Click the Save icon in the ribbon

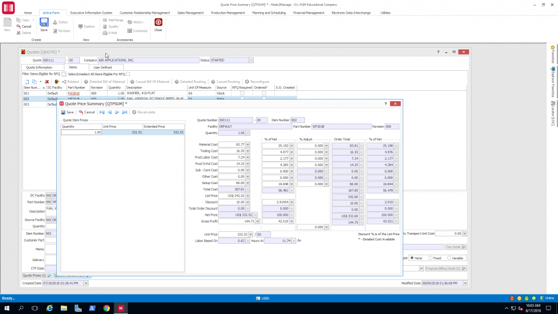point(44,23)
